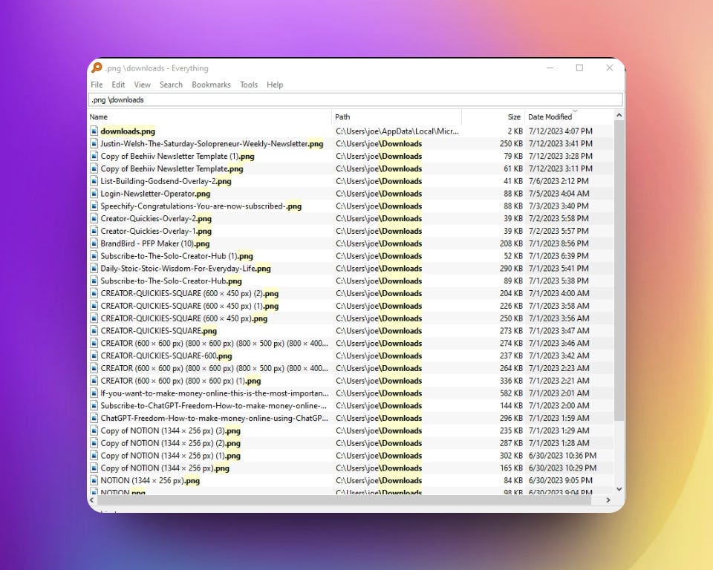Viewport: 713px width, 570px height.
Task: Open the Edit menu
Action: [118, 85]
